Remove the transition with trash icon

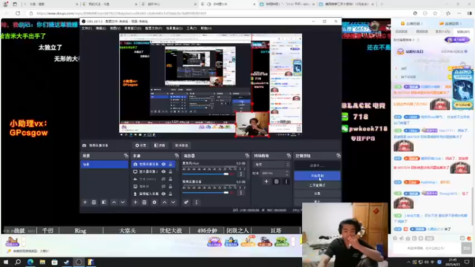[276, 182]
